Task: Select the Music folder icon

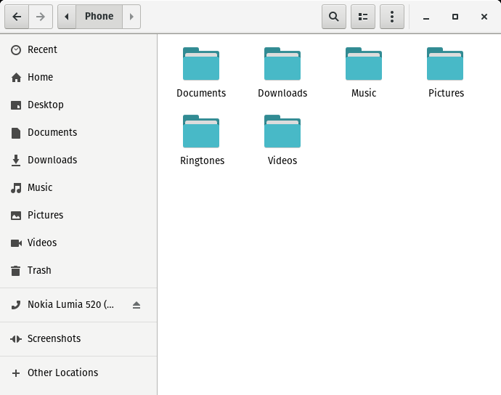Action: (x=364, y=65)
